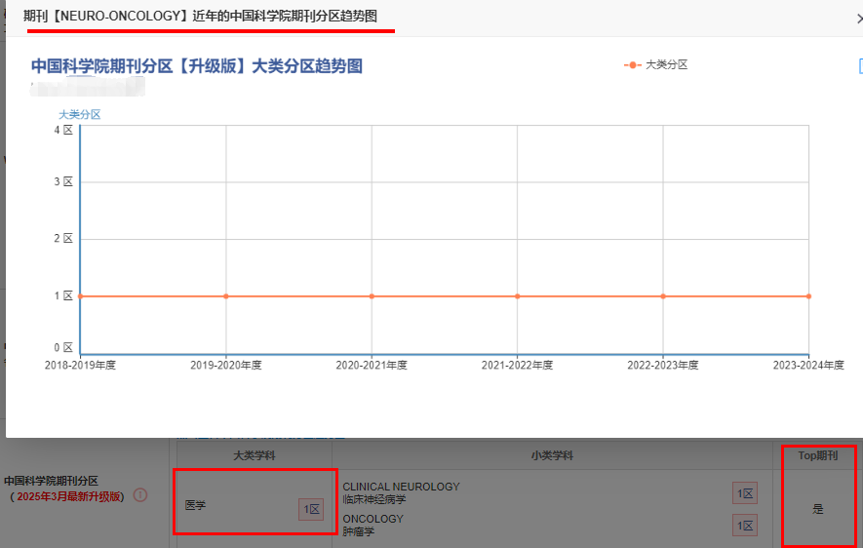
Task: Click the 2022-2023年度 data point
Action: click(663, 296)
